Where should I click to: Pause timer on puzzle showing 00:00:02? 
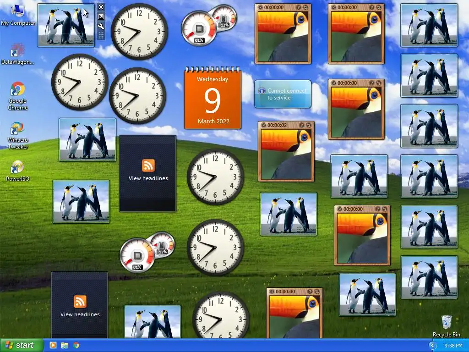point(264,125)
